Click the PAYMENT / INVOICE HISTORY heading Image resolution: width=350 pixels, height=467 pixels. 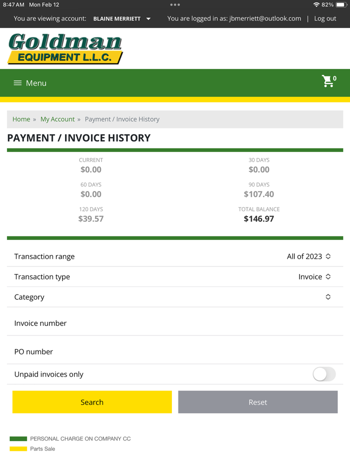pyautogui.click(x=79, y=138)
